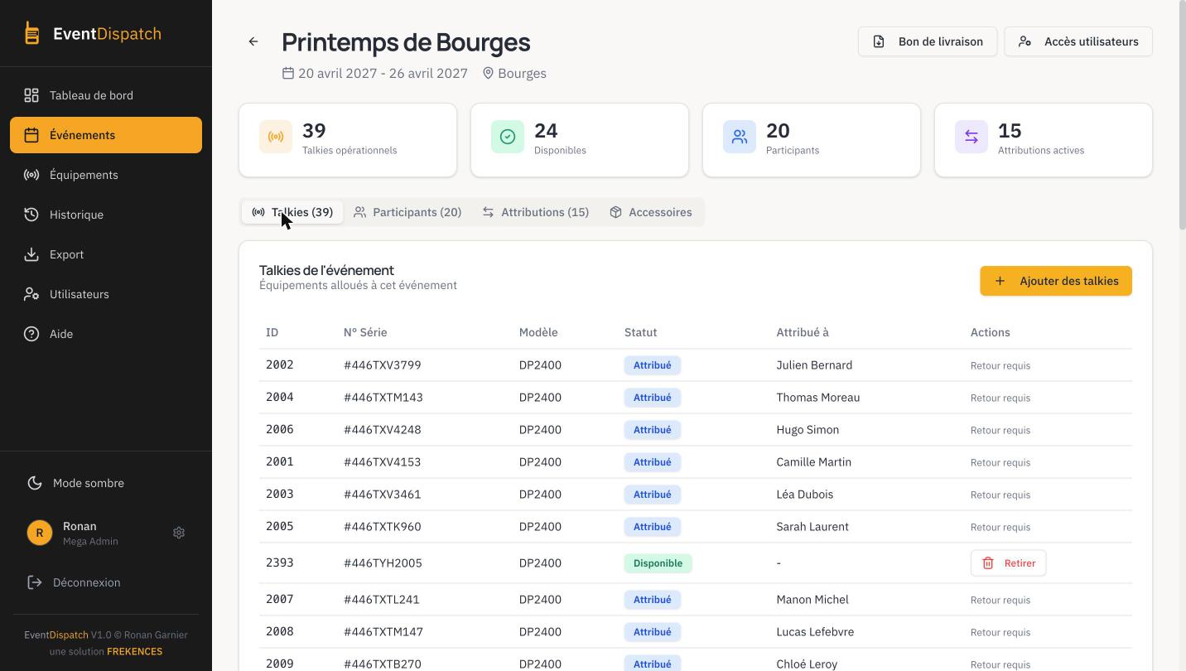This screenshot has height=671, width=1186.
Task: Click the orange talkies opérationnels radio icon
Action: point(276,137)
